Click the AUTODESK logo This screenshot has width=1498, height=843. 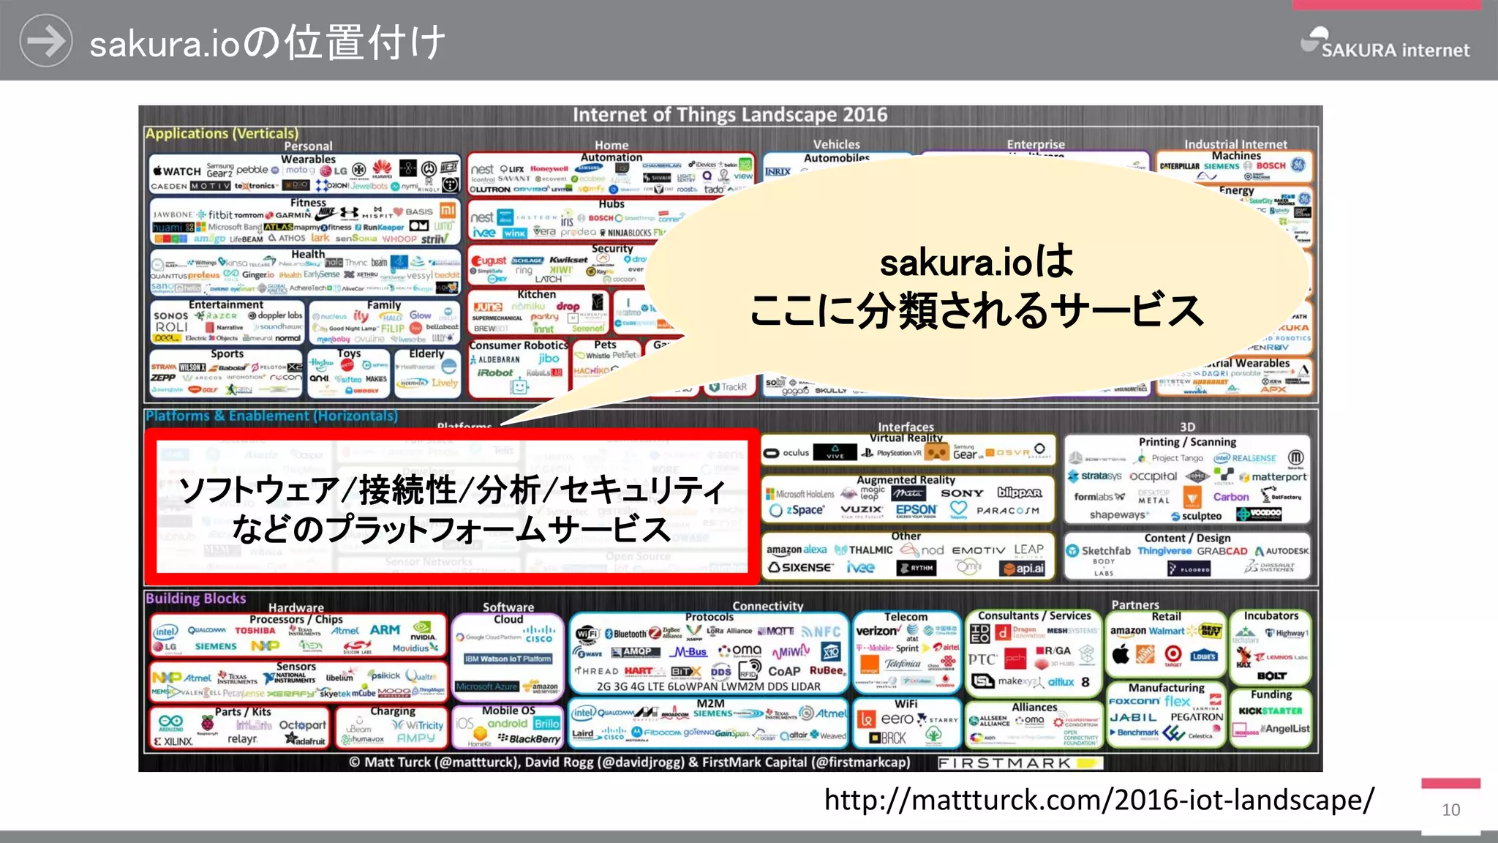pos(1281,551)
